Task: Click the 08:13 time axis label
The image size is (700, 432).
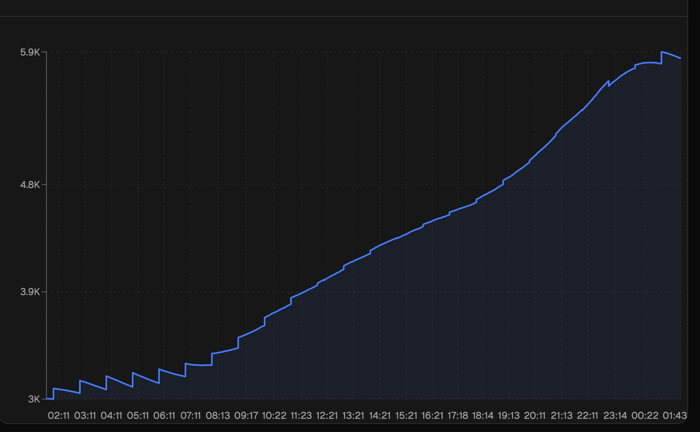Action: coord(218,416)
